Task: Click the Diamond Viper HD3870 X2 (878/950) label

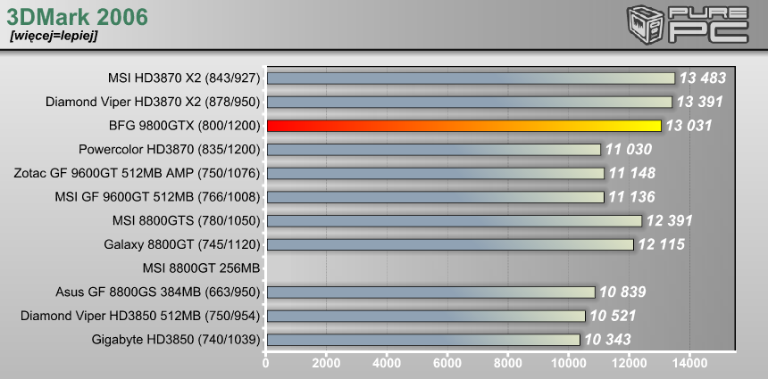Action: [x=153, y=102]
